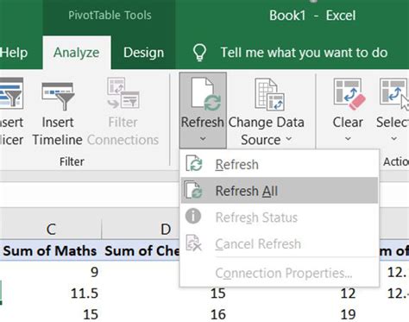The image size is (409, 322).
Task: Expand the Refresh dropdown arrow
Action: 203,139
